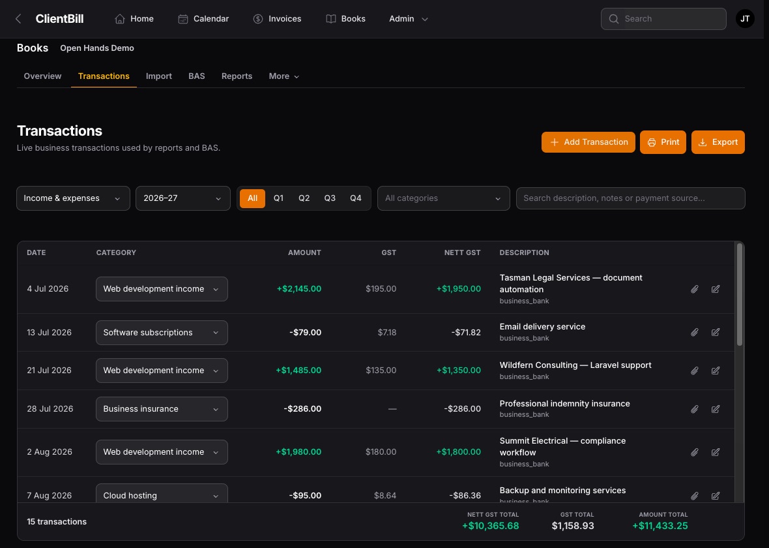This screenshot has width=769, height=548.
Task: Filter by Q1 quarter
Action: [278, 198]
